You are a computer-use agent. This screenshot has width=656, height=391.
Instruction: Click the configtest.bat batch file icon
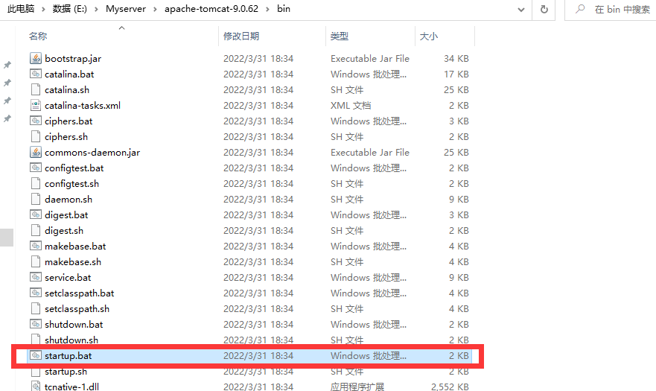pos(36,168)
